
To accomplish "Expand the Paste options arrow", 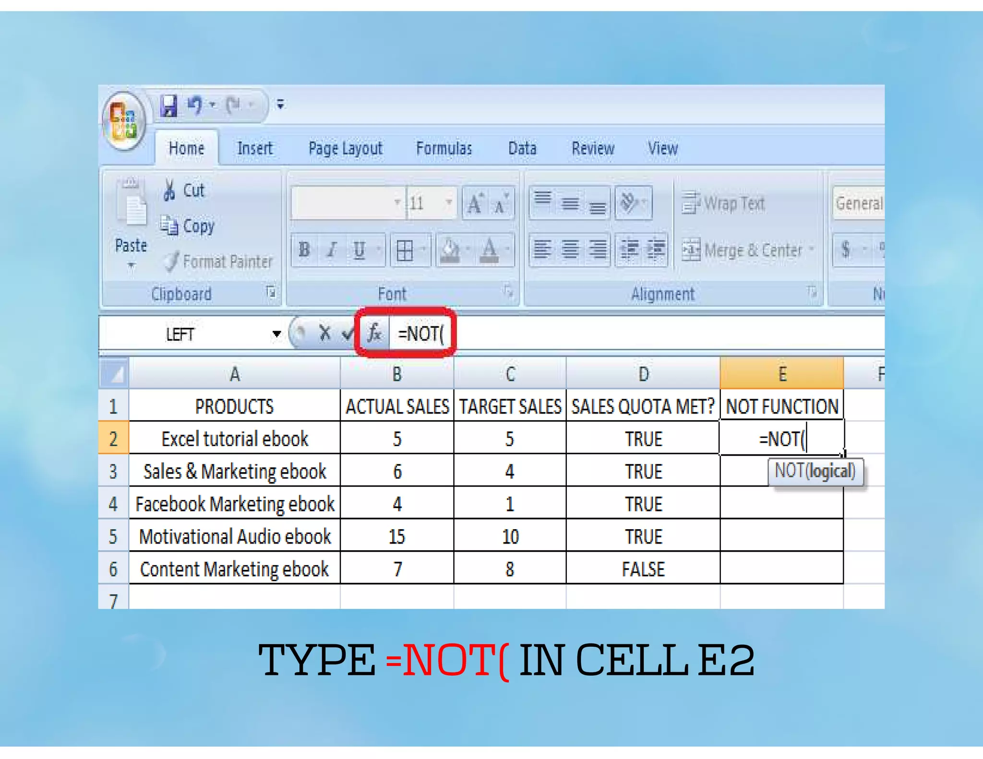I will point(131,265).
